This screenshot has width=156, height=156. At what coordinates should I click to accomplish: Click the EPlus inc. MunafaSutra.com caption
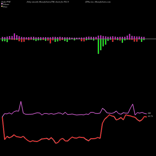tap(98, 2)
